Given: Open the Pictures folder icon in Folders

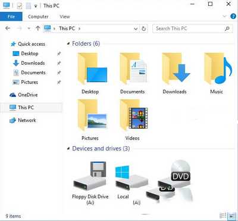Looking at the screenshot, I should [x=92, y=115].
